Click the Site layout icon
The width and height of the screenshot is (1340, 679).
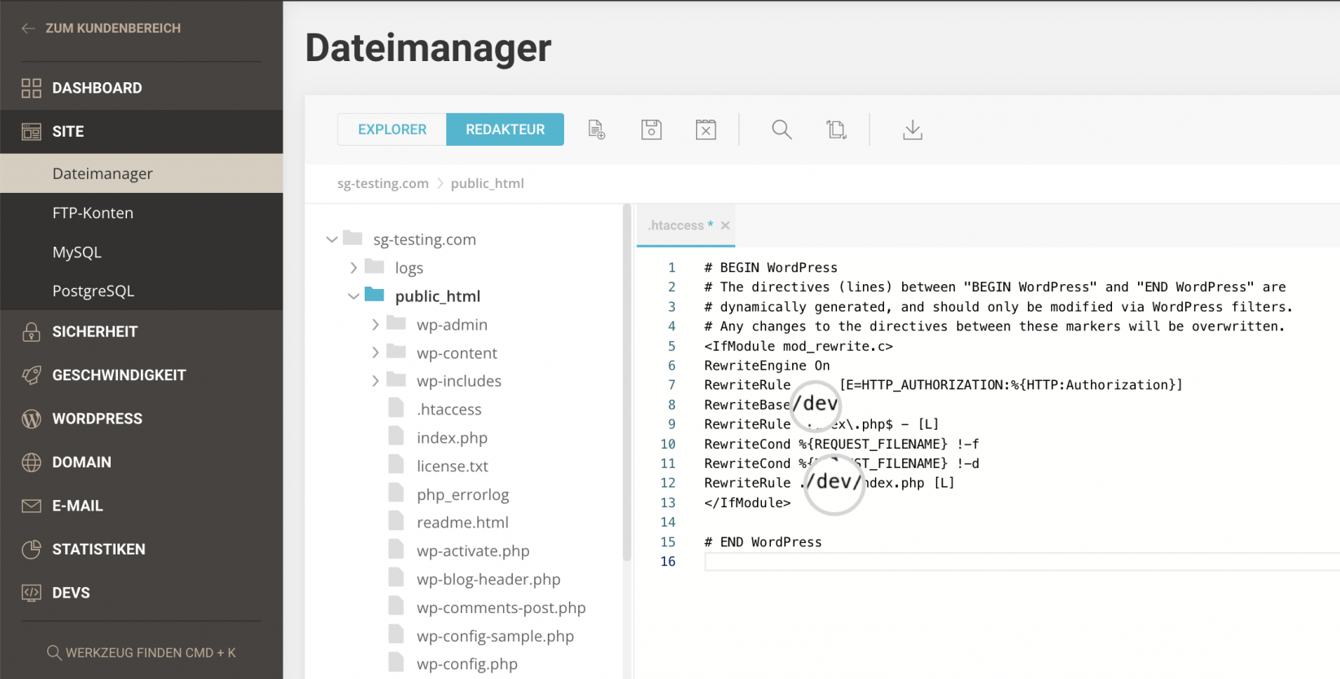[31, 131]
